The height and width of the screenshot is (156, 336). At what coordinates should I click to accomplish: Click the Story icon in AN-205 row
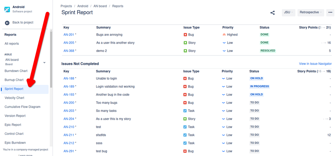point(185,43)
